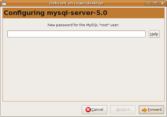The width and height of the screenshot is (167, 117).
Task: Close the Debconf window
Action: click(x=161, y=3)
